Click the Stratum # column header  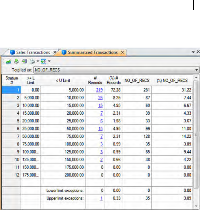(11, 80)
